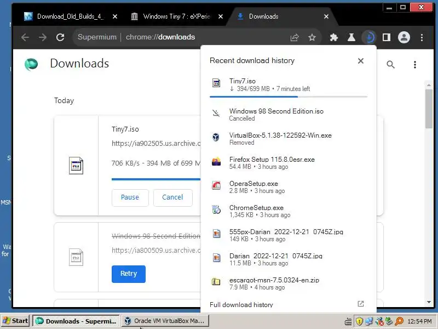Close the Windows Tiny 7 tab
The height and width of the screenshot is (329, 438).
[221, 16]
